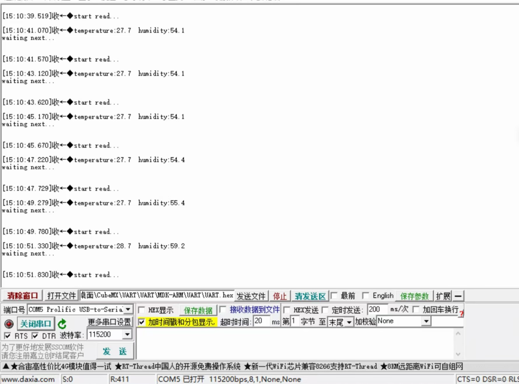519x384 pixels.
Task: Toggle the HEX发送 checkbox
Action: [x=287, y=310]
